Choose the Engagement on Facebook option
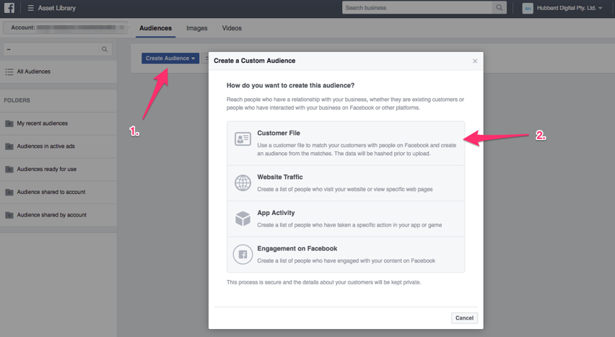 point(346,255)
